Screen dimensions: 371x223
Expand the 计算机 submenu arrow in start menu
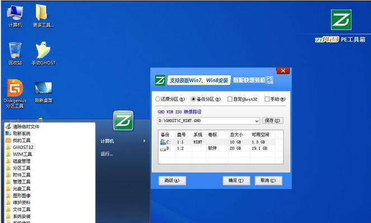[x=144, y=141]
